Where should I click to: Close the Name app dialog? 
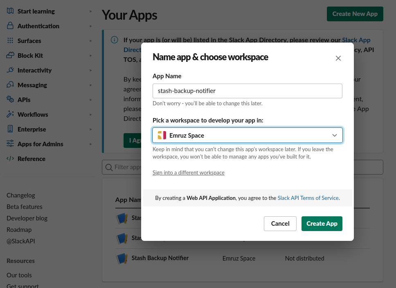[x=338, y=58]
